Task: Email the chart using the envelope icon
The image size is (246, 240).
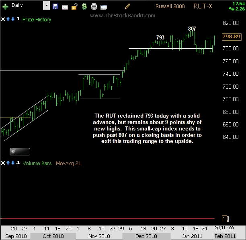Action: coord(65,6)
